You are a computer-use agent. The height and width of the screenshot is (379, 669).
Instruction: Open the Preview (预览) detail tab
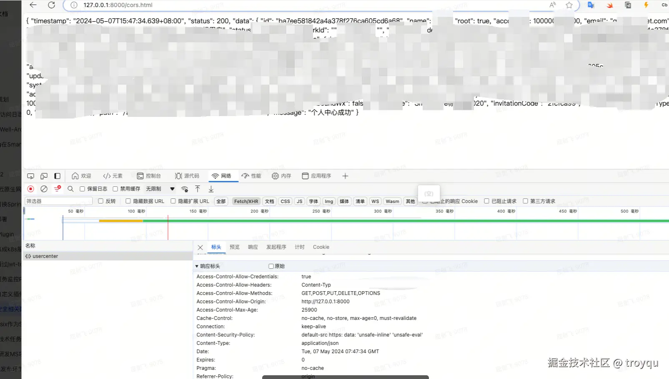[x=234, y=247]
